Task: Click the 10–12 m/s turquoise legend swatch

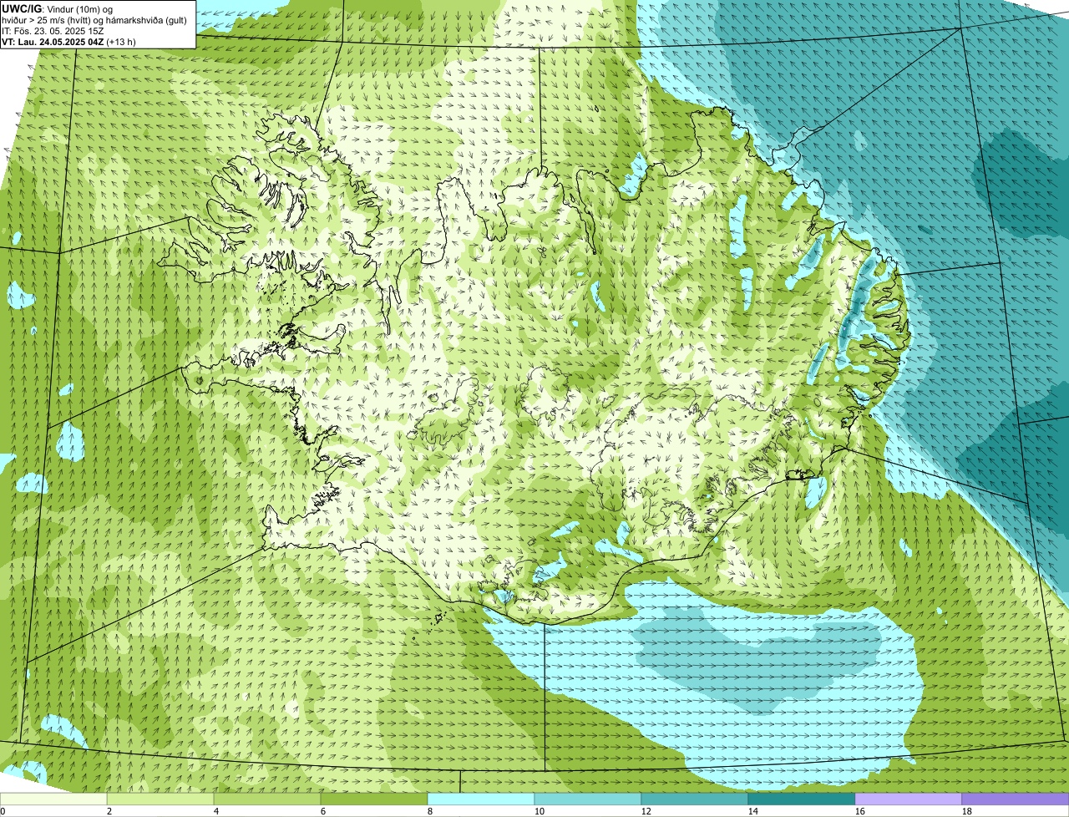Action: pos(588,799)
